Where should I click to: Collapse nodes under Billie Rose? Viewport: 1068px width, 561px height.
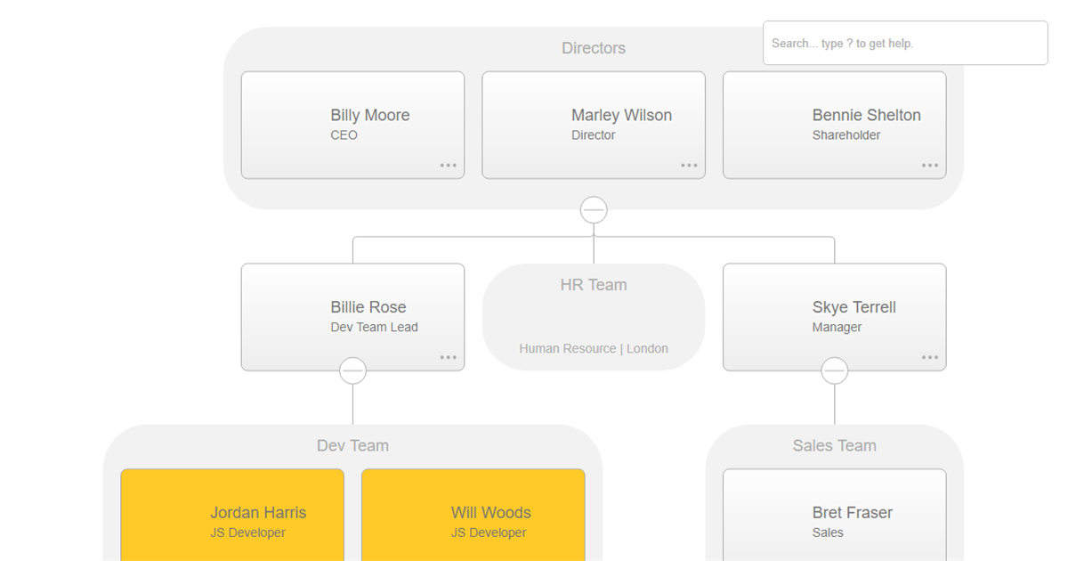(353, 370)
